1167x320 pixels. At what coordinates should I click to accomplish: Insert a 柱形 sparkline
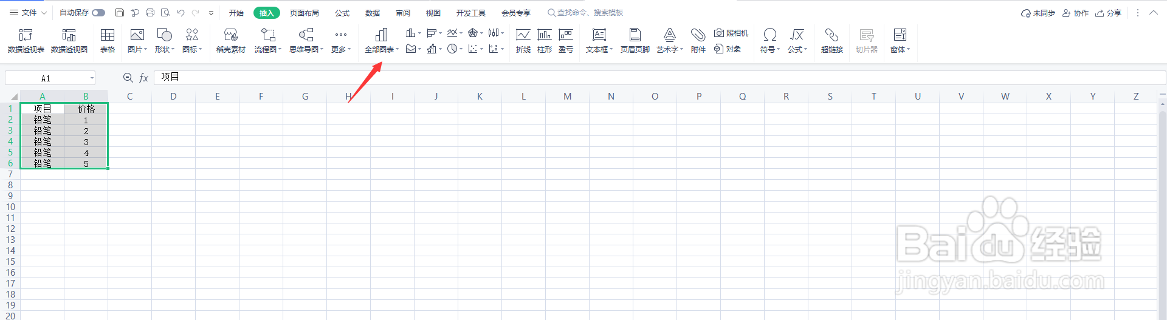coord(545,41)
